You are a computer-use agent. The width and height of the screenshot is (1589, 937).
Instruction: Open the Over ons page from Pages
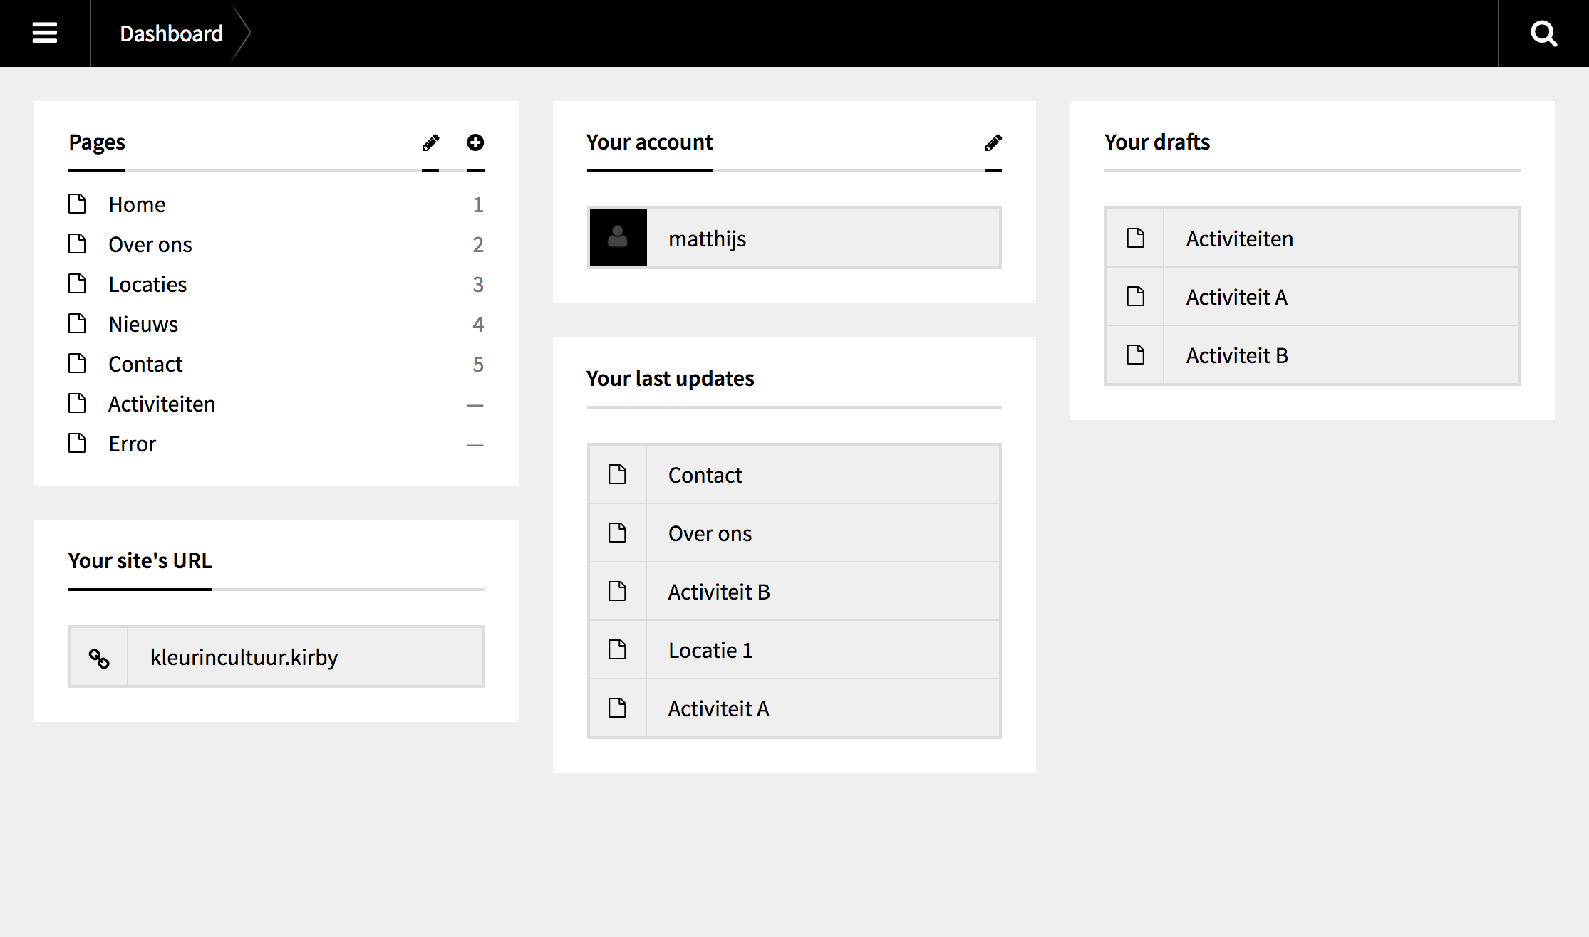click(x=150, y=244)
